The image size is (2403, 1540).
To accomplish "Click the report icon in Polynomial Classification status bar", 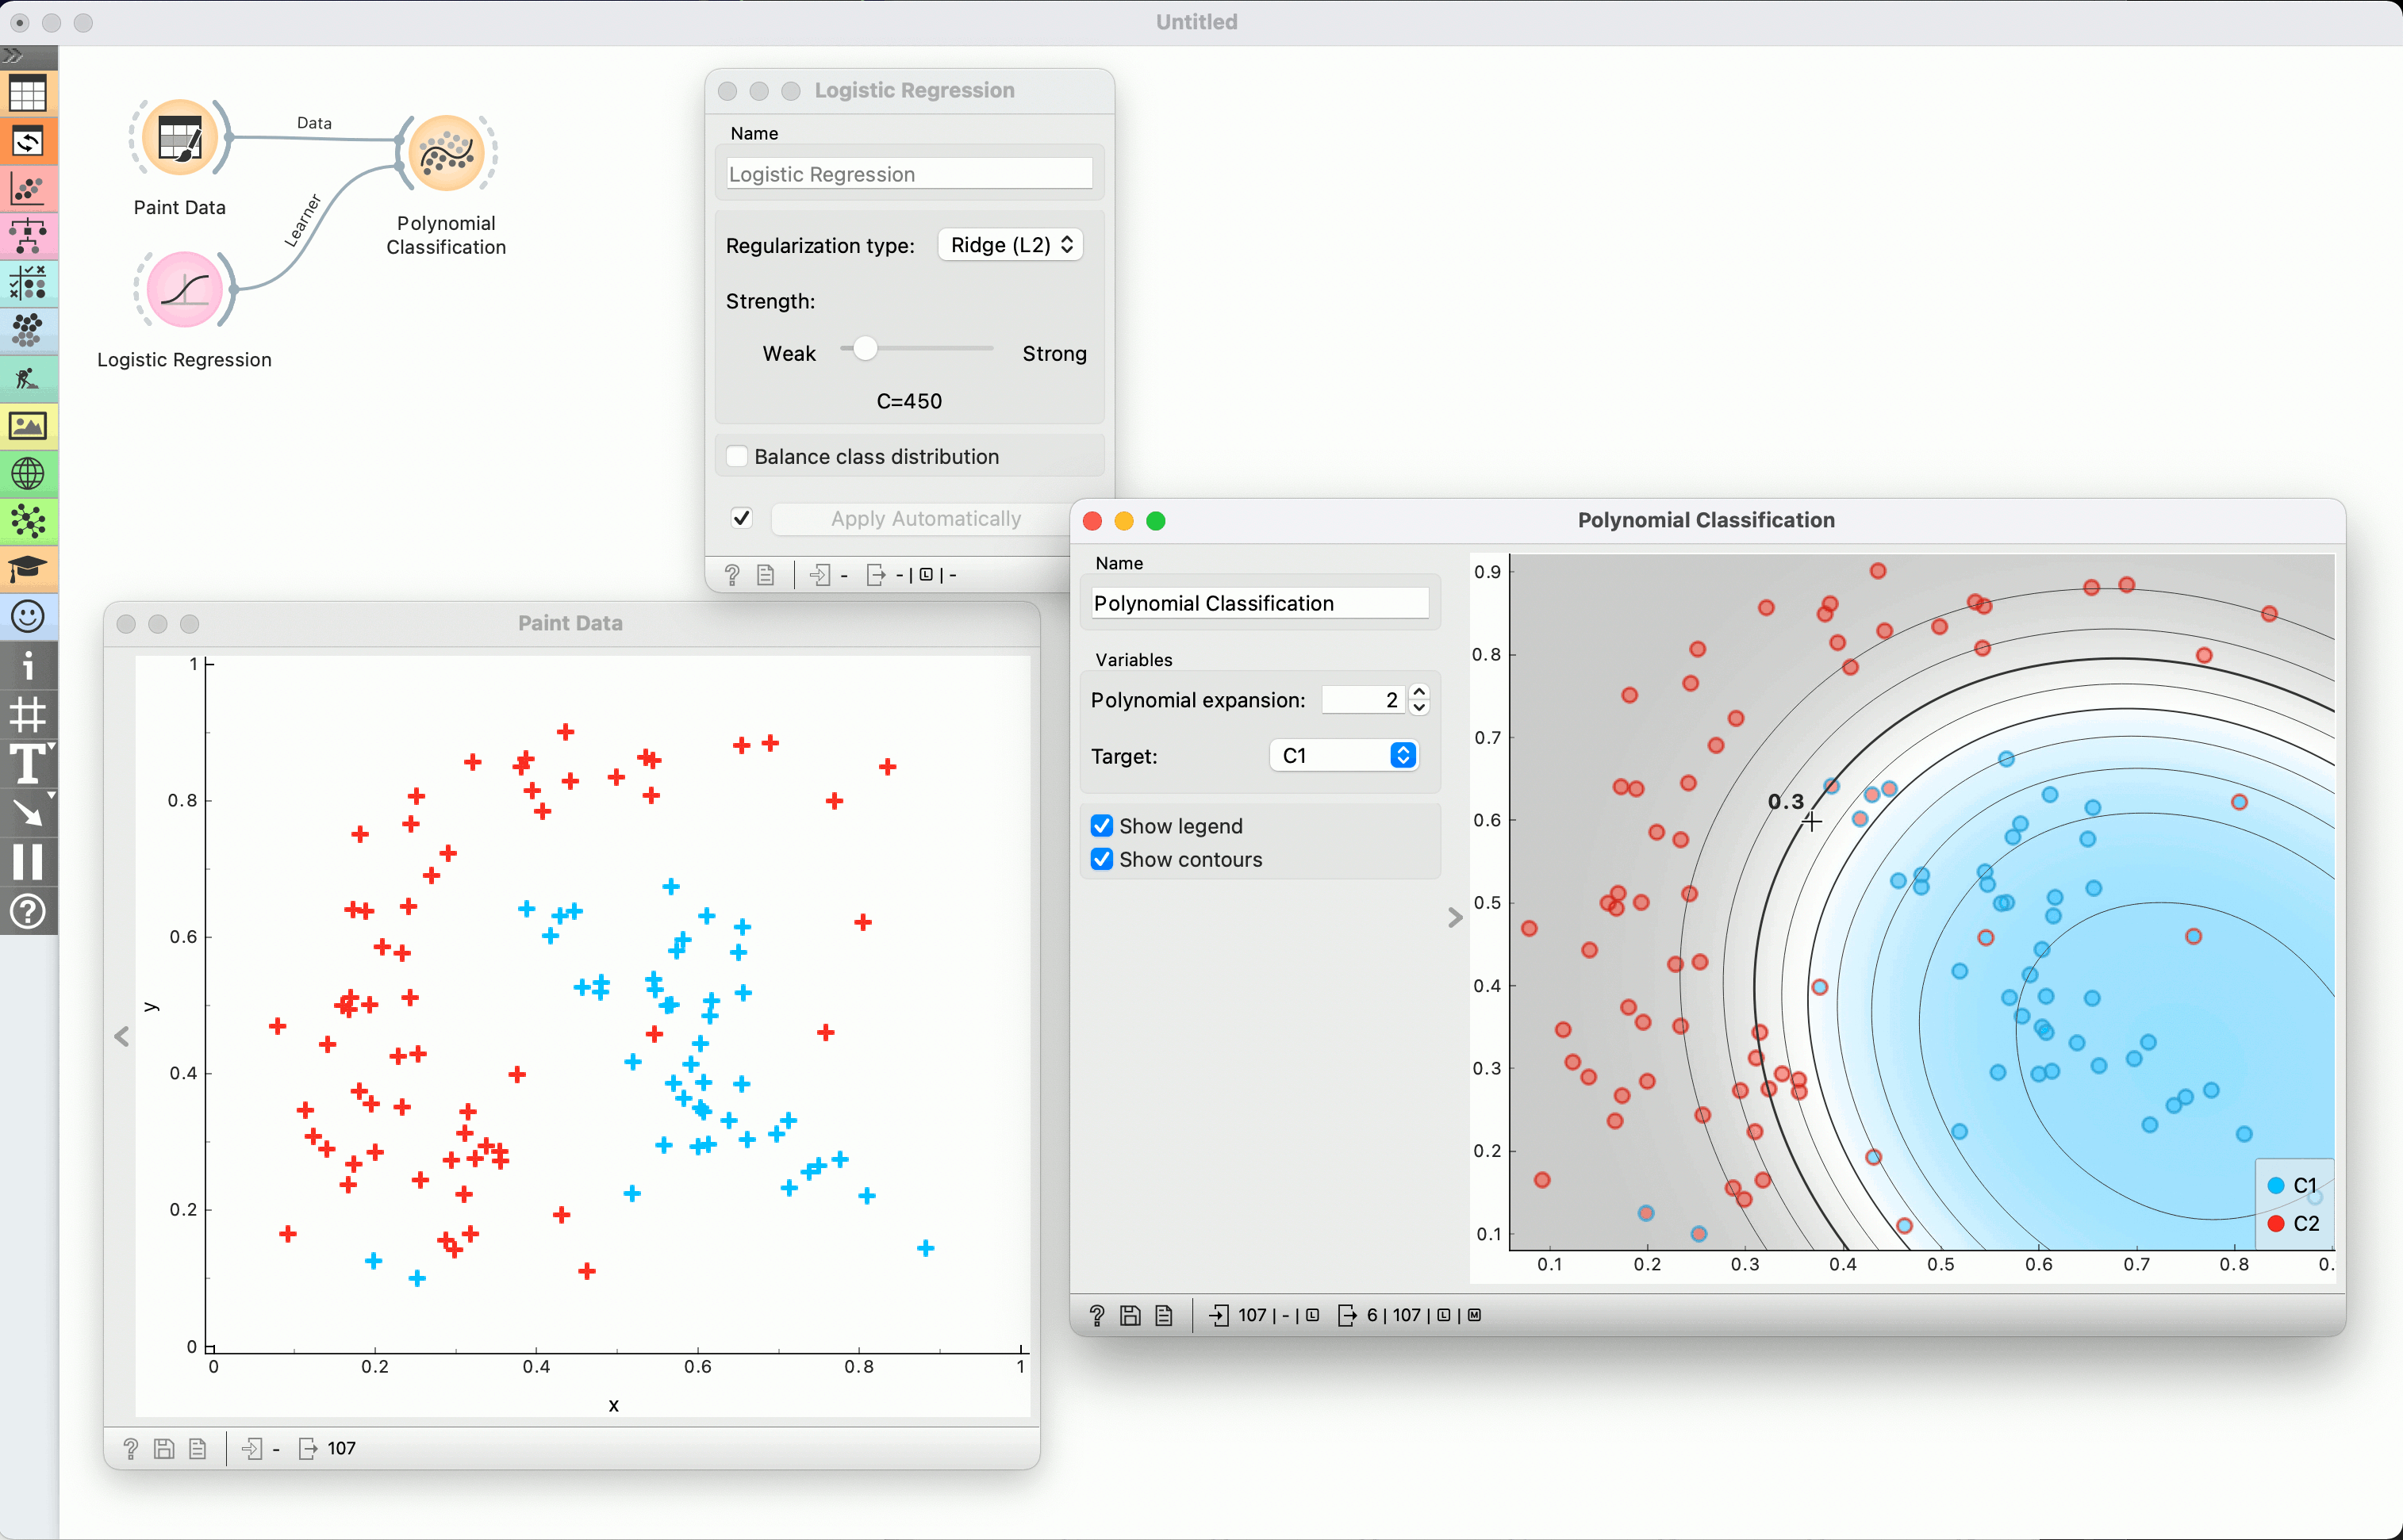I will click(x=1164, y=1315).
